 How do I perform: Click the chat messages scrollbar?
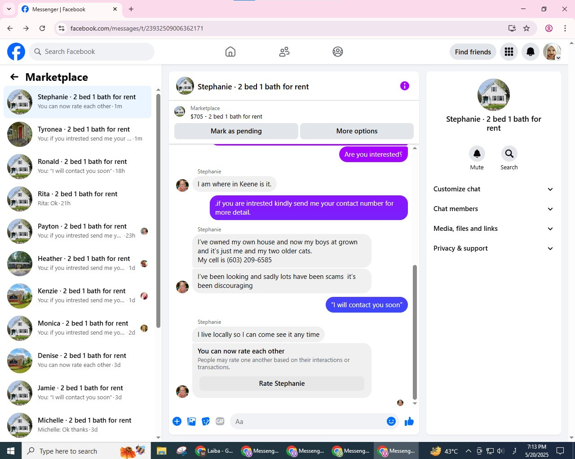[415, 332]
